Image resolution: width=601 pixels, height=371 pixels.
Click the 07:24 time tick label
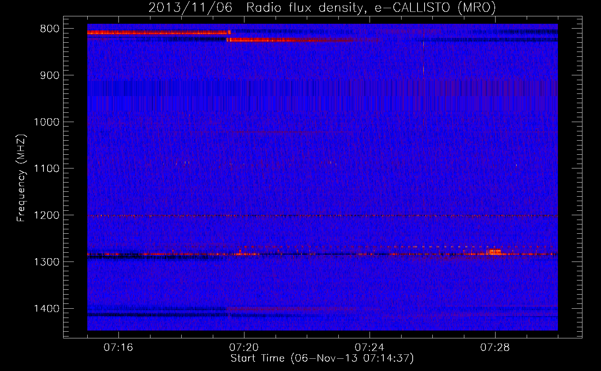tap(370, 348)
